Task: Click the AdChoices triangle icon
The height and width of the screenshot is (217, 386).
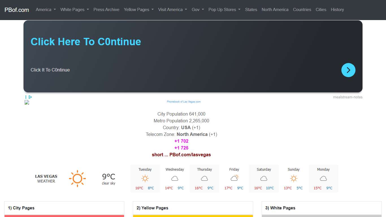Action: pyautogui.click(x=30, y=97)
